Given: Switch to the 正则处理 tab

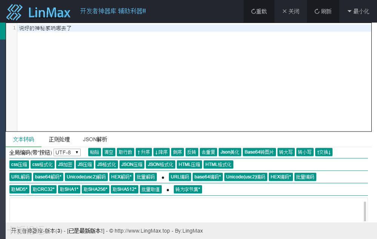Looking at the screenshot, I should pyautogui.click(x=59, y=139).
